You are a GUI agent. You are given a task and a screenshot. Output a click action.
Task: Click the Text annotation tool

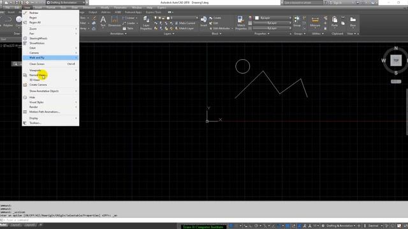[x=103, y=22]
